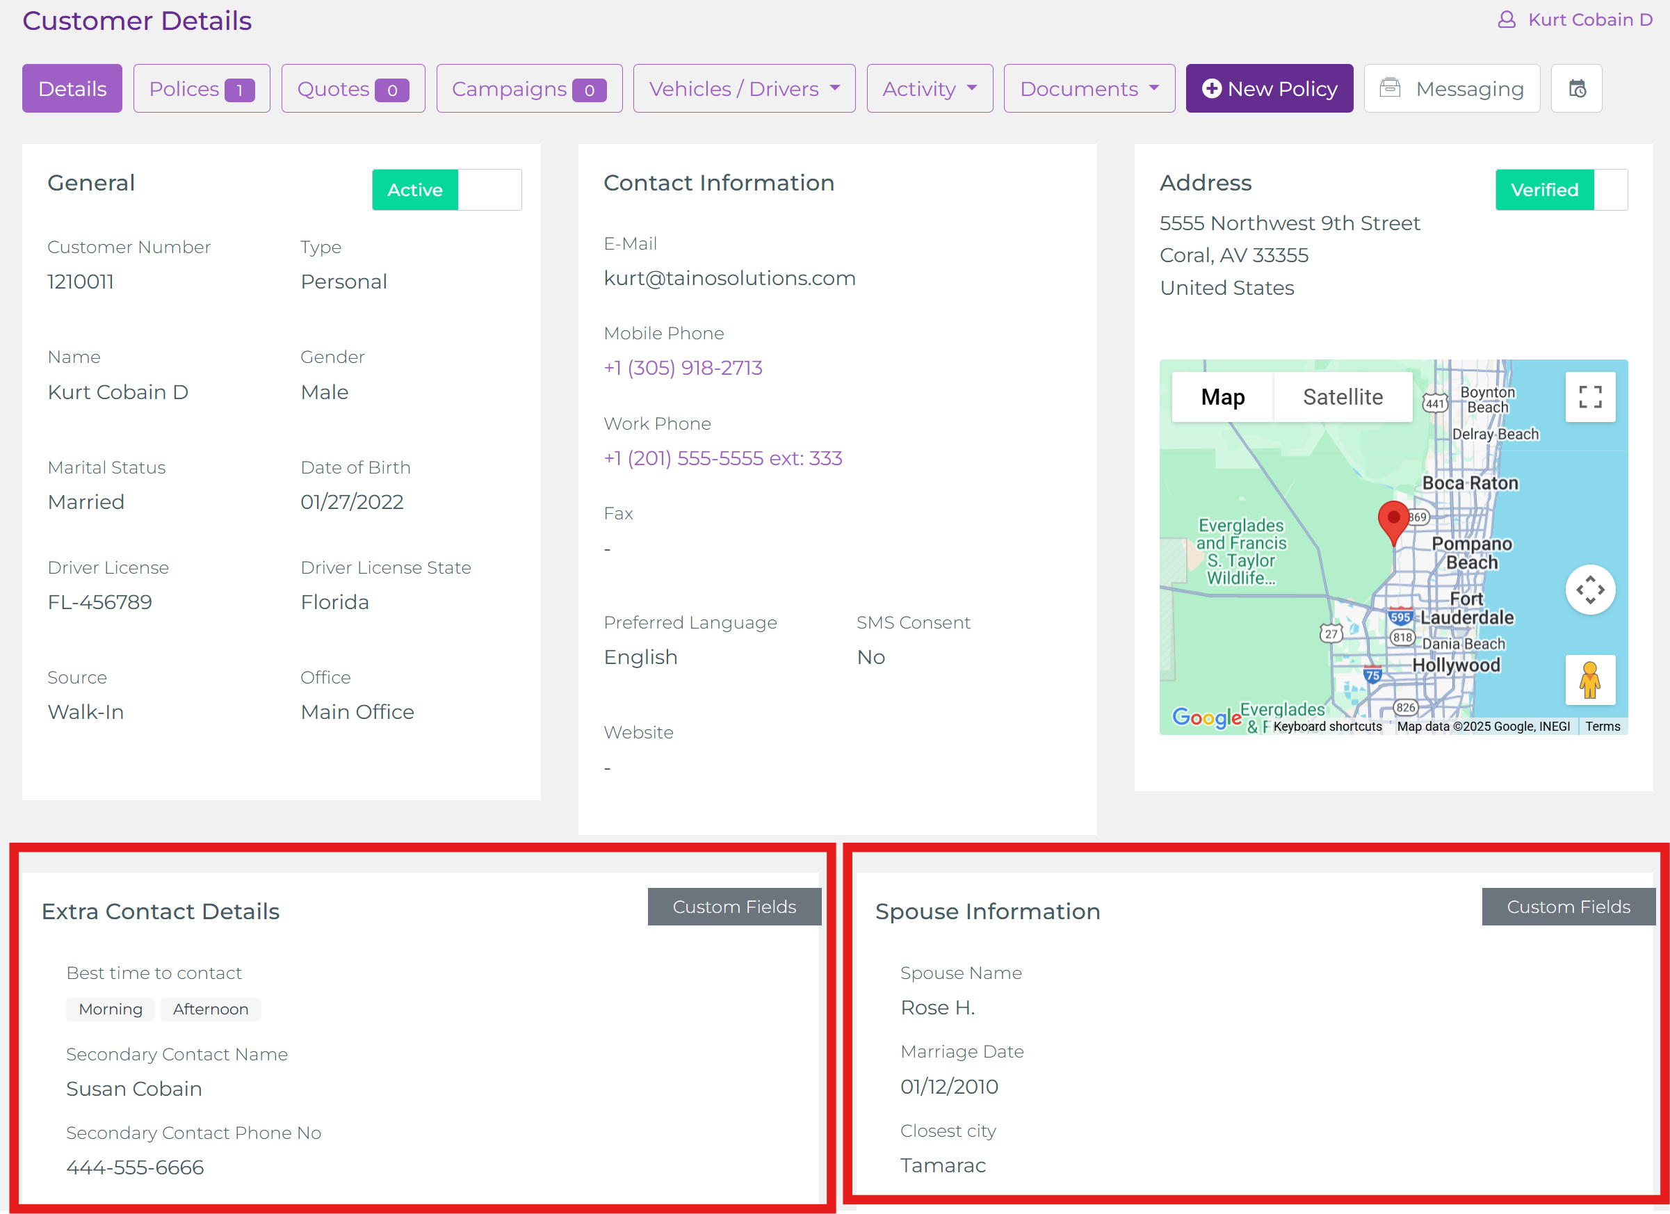Open the Activity dropdown menu
This screenshot has width=1670, height=1214.
pos(930,88)
